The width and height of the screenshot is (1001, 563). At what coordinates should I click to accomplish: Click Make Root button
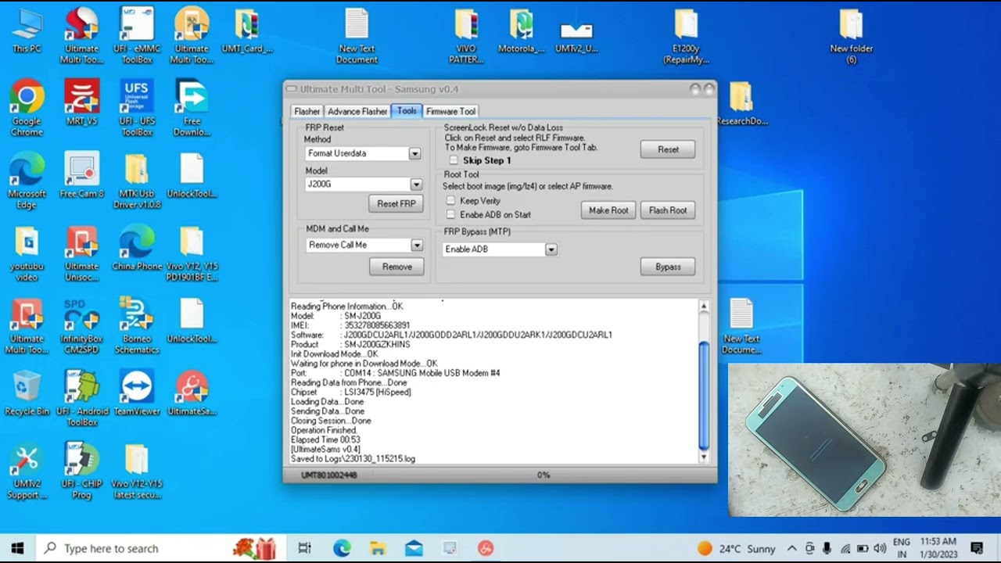click(x=608, y=210)
